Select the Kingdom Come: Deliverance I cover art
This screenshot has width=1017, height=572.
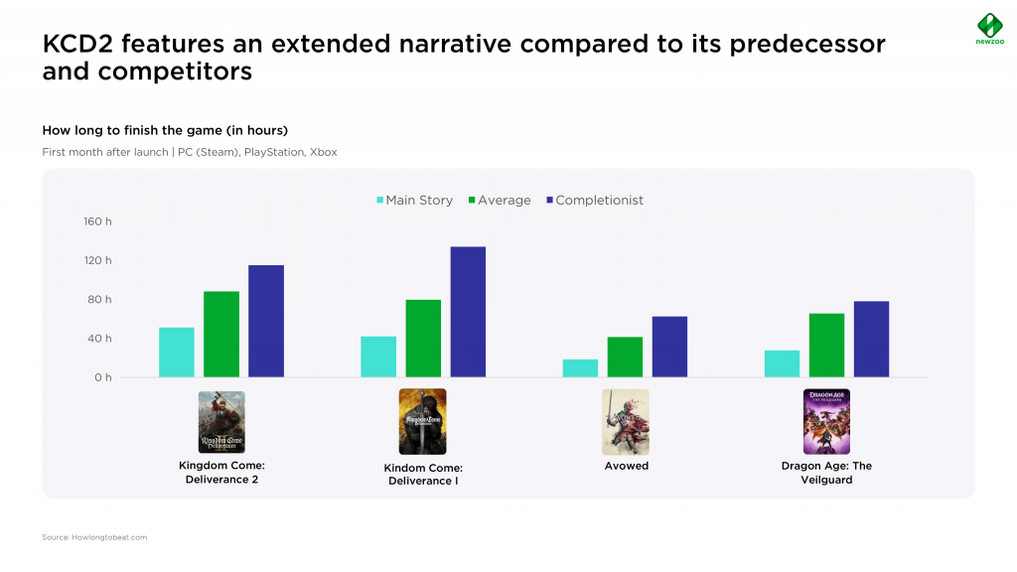423,421
